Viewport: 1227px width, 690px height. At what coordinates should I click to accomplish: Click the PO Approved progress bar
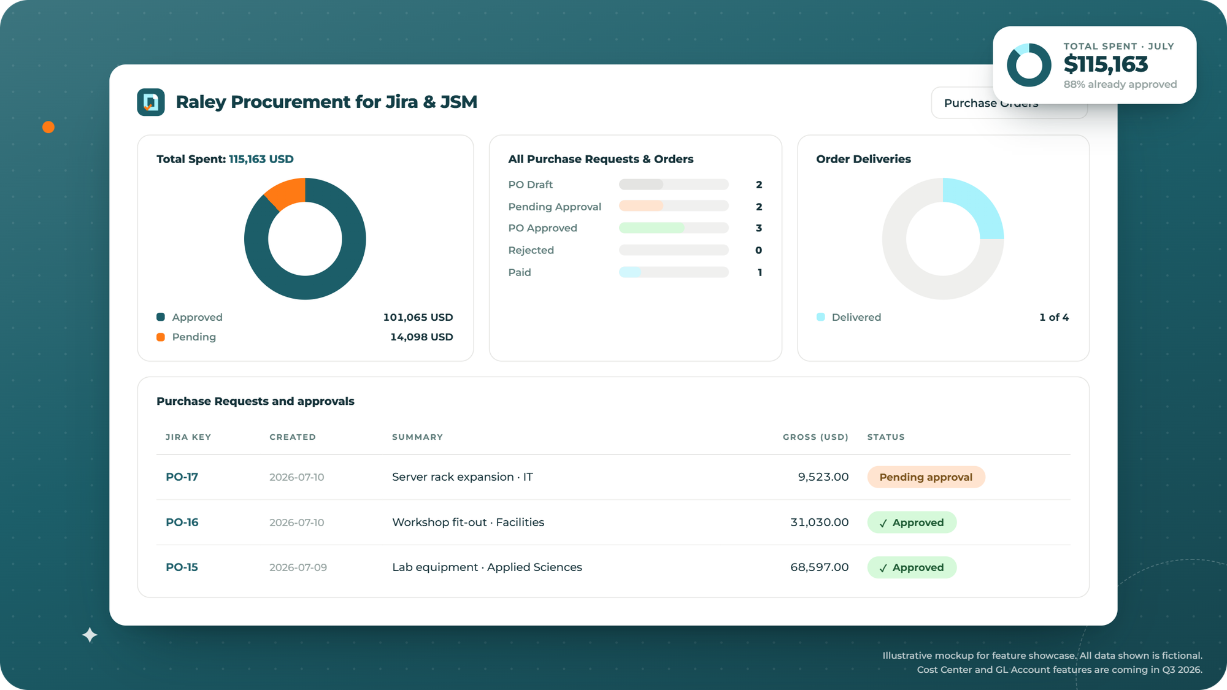click(674, 228)
